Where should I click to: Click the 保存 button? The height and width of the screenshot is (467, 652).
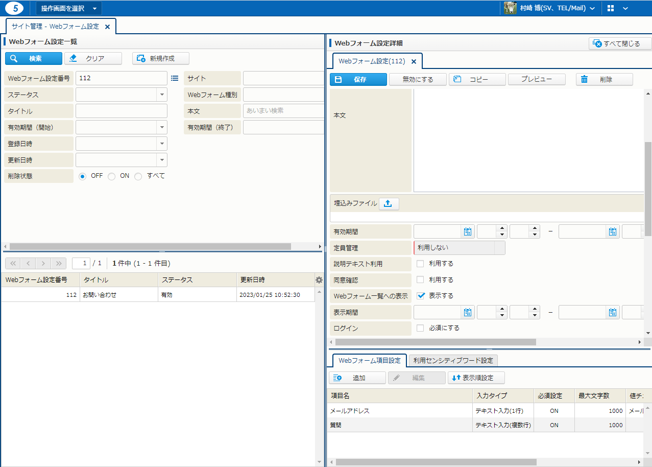coord(358,79)
